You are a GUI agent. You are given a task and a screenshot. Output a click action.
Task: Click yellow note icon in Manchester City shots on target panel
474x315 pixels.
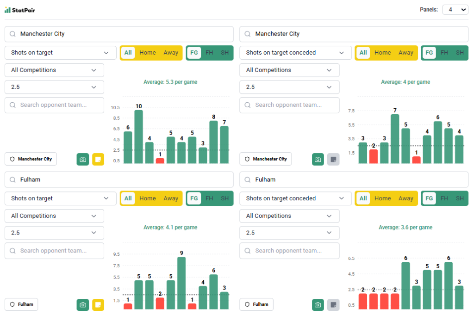point(98,159)
